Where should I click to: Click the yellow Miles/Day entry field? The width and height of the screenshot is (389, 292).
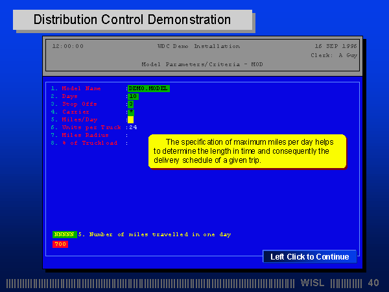click(131, 119)
